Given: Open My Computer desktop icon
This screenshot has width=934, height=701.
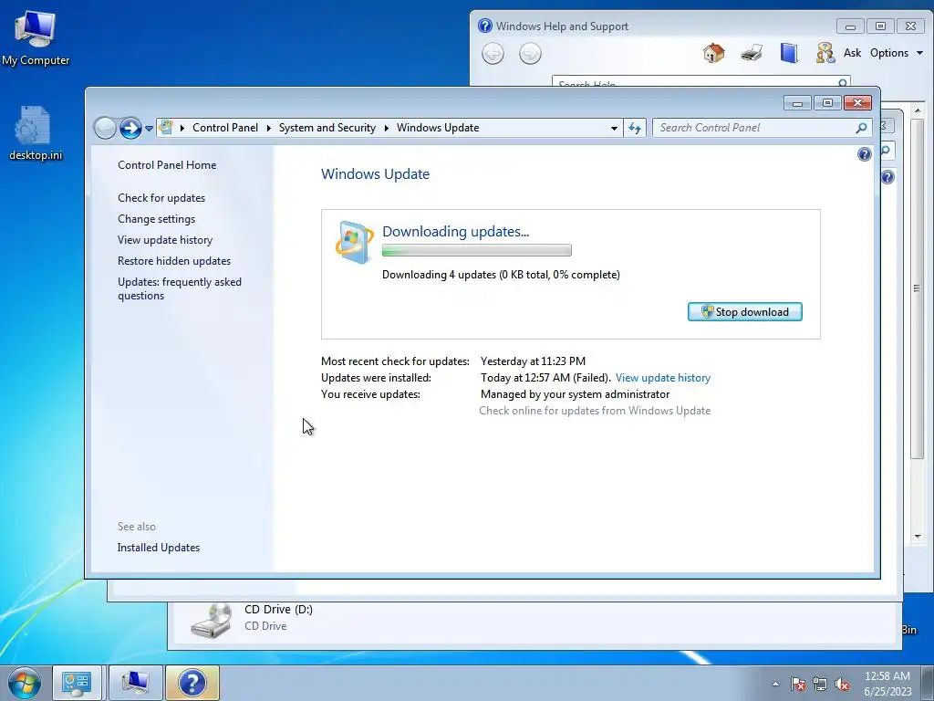Looking at the screenshot, I should [36, 38].
